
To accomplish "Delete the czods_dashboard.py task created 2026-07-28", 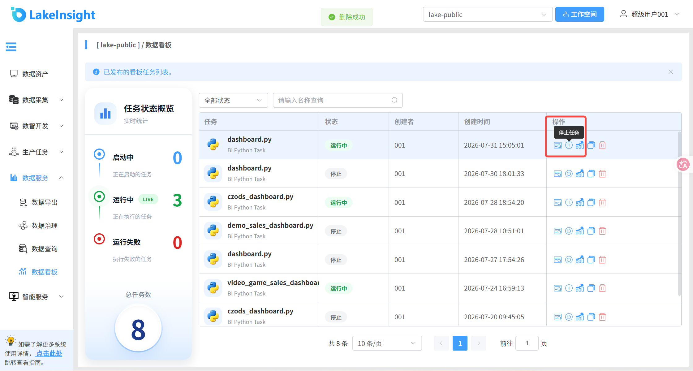I will [602, 202].
